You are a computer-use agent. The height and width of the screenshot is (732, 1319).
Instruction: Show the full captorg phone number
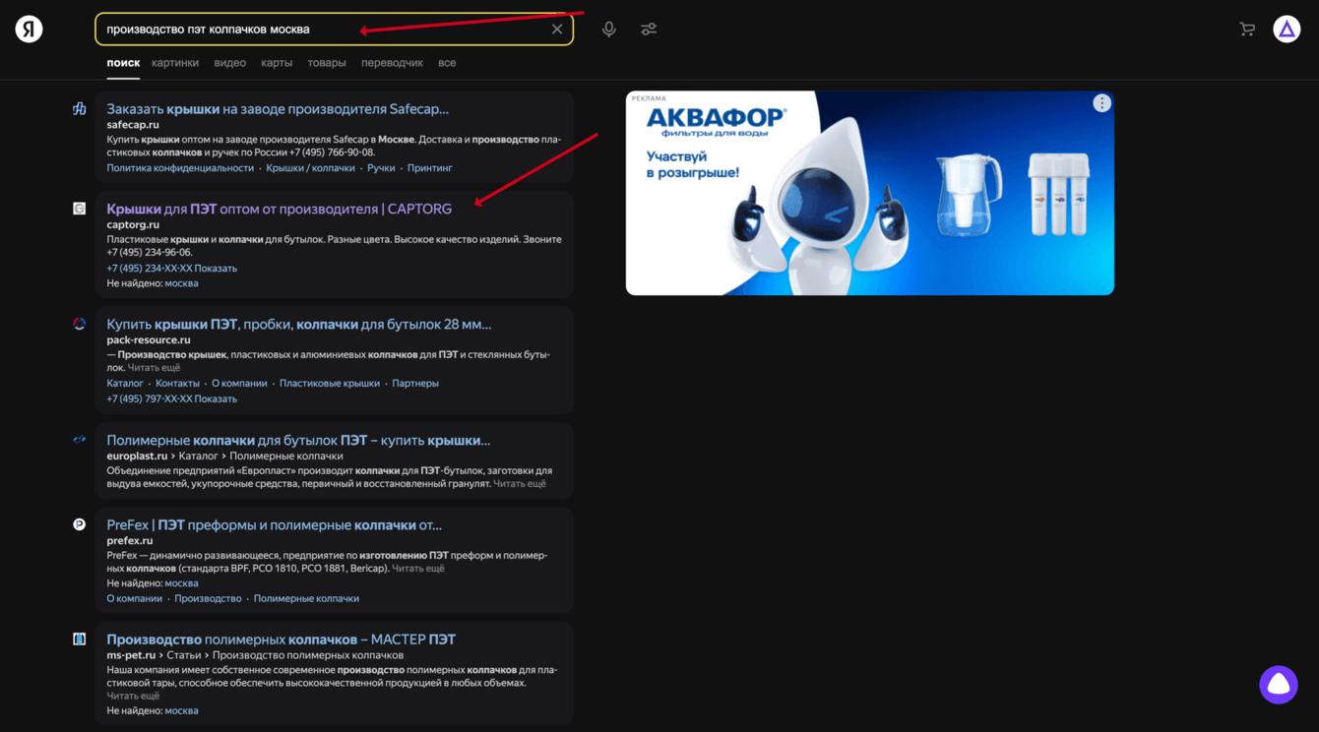point(216,269)
